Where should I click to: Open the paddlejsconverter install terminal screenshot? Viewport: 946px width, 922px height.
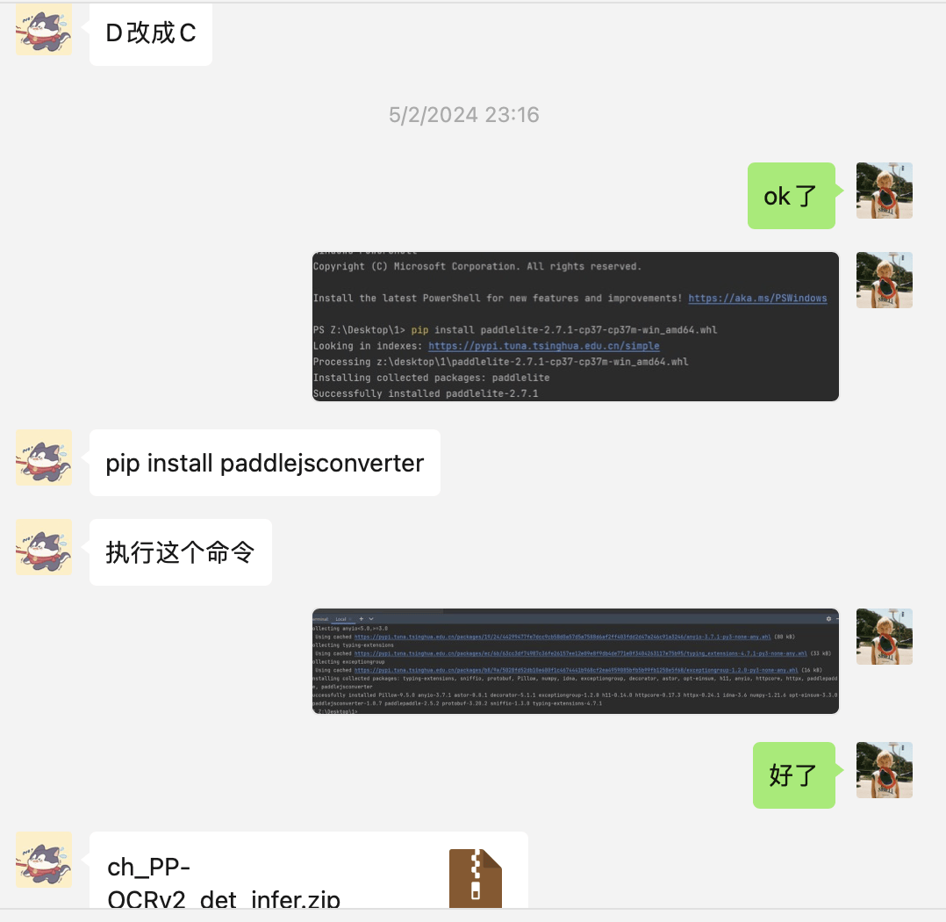(x=576, y=661)
